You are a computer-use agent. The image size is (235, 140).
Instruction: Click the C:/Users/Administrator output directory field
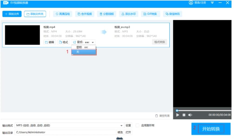pyautogui.click(x=65, y=132)
